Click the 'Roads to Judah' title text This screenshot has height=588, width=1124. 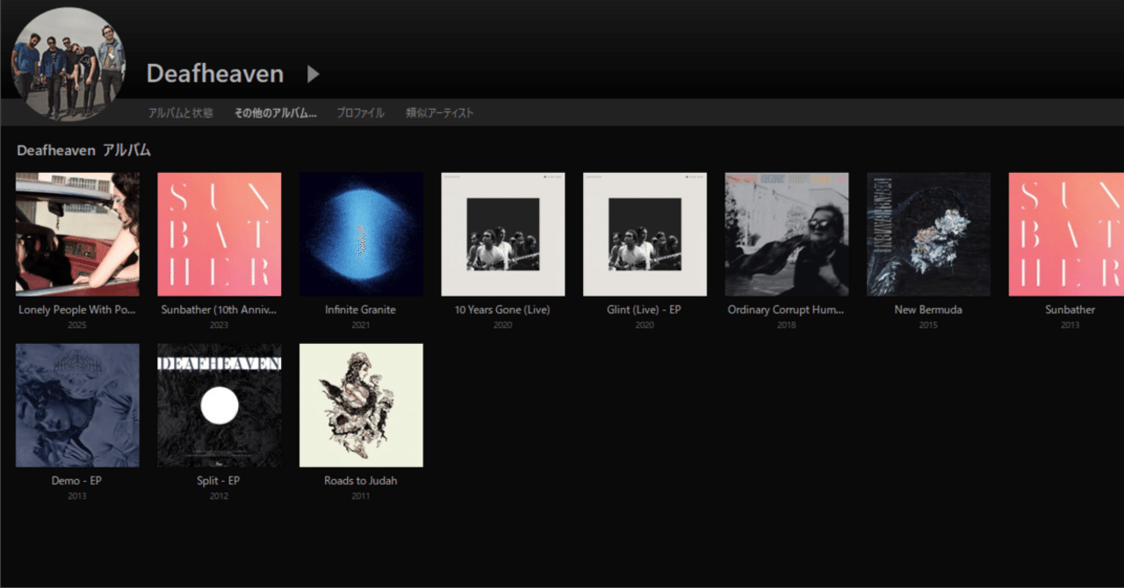pos(360,481)
